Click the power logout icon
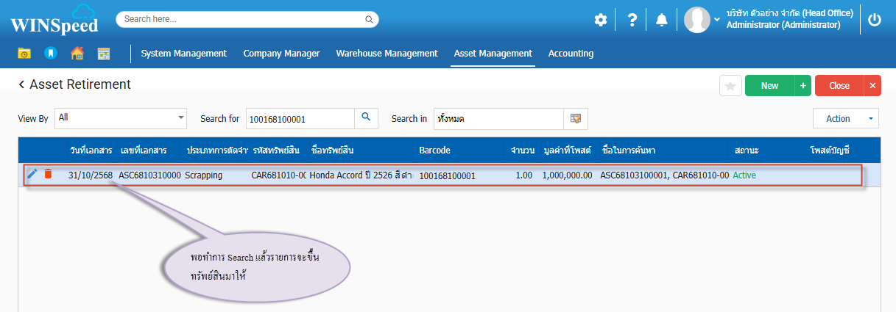This screenshot has height=312, width=896. tap(875, 20)
